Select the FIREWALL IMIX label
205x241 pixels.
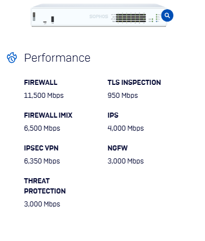(x=48, y=115)
